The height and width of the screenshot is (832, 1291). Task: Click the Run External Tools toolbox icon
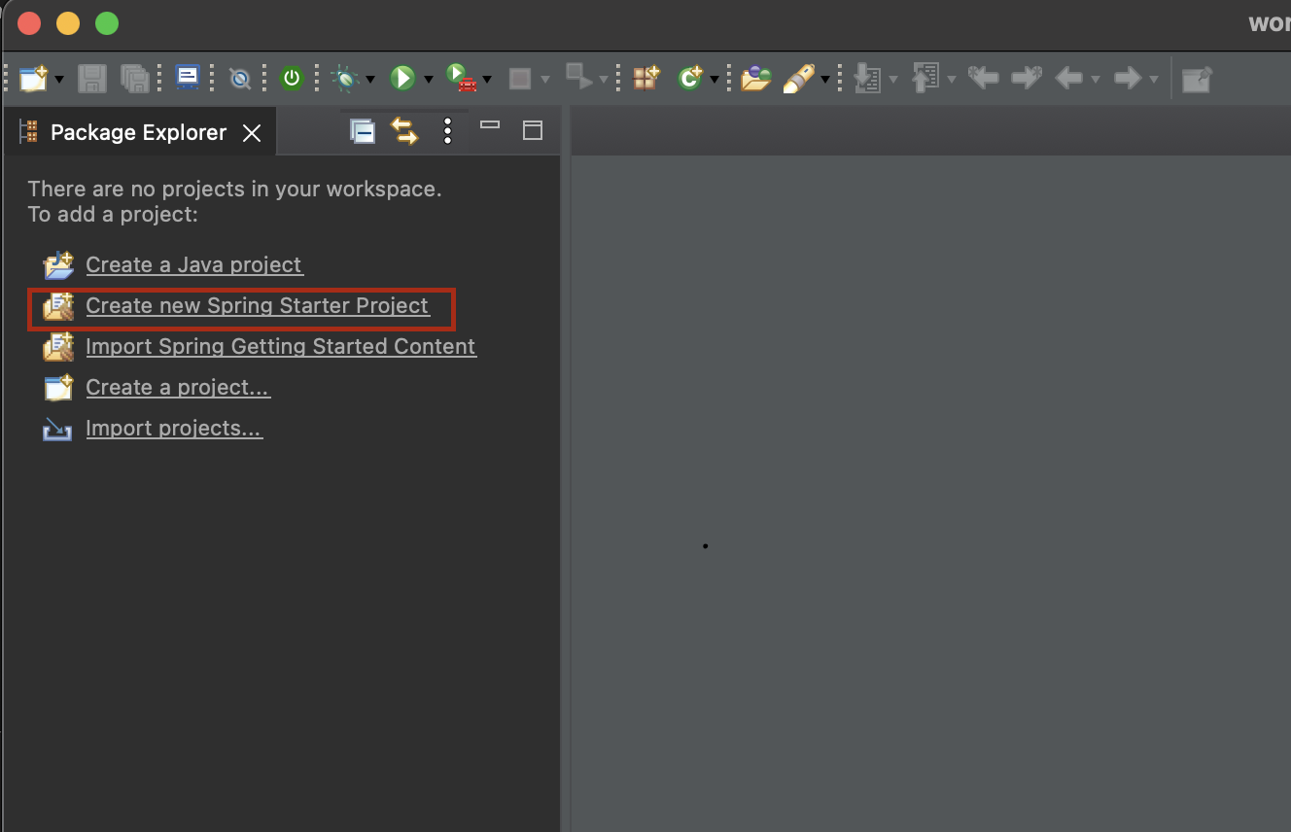[x=461, y=78]
